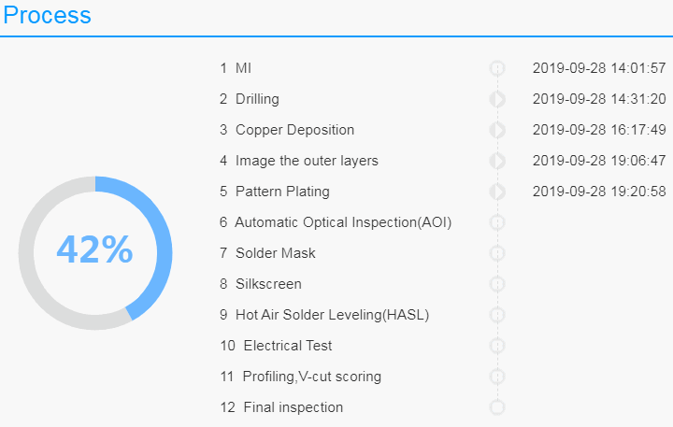Click the HASL step timeline marker

click(497, 315)
